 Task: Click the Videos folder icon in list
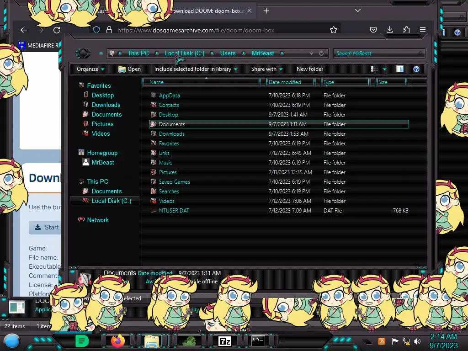154,201
